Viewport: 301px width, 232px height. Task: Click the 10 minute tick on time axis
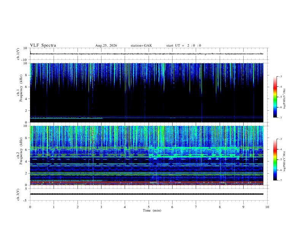(267, 207)
